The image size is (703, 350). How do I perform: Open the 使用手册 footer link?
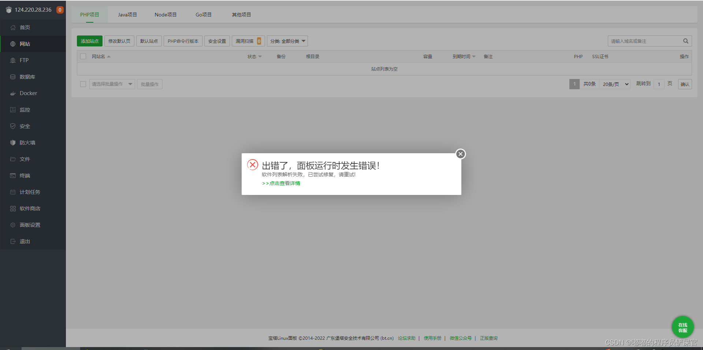point(433,338)
